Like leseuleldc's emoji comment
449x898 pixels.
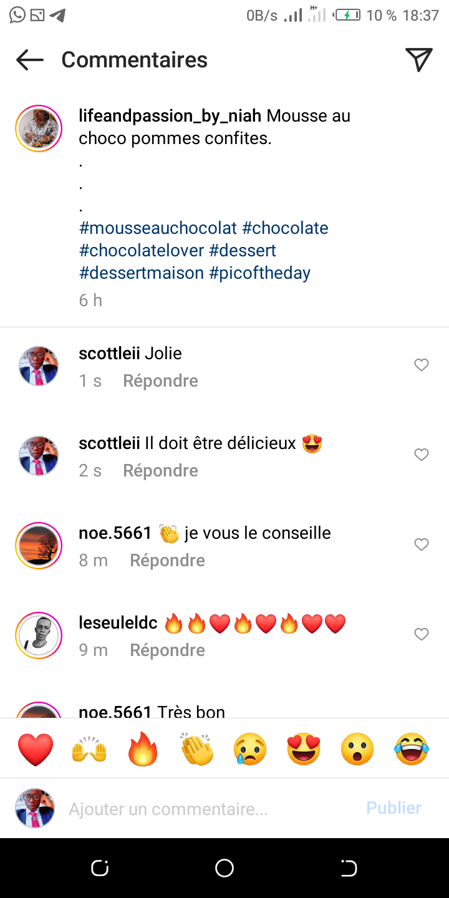[x=422, y=634]
